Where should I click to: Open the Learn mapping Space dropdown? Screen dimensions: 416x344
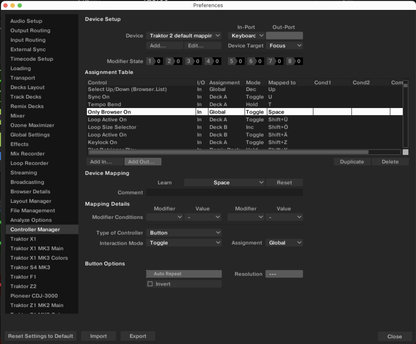[x=225, y=182]
